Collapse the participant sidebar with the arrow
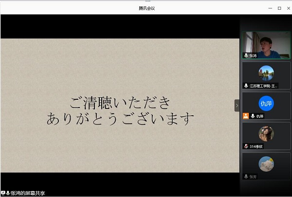 click(237, 106)
